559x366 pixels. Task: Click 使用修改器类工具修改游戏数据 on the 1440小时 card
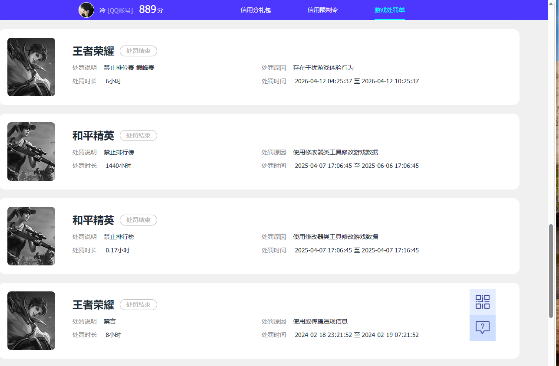[335, 152]
